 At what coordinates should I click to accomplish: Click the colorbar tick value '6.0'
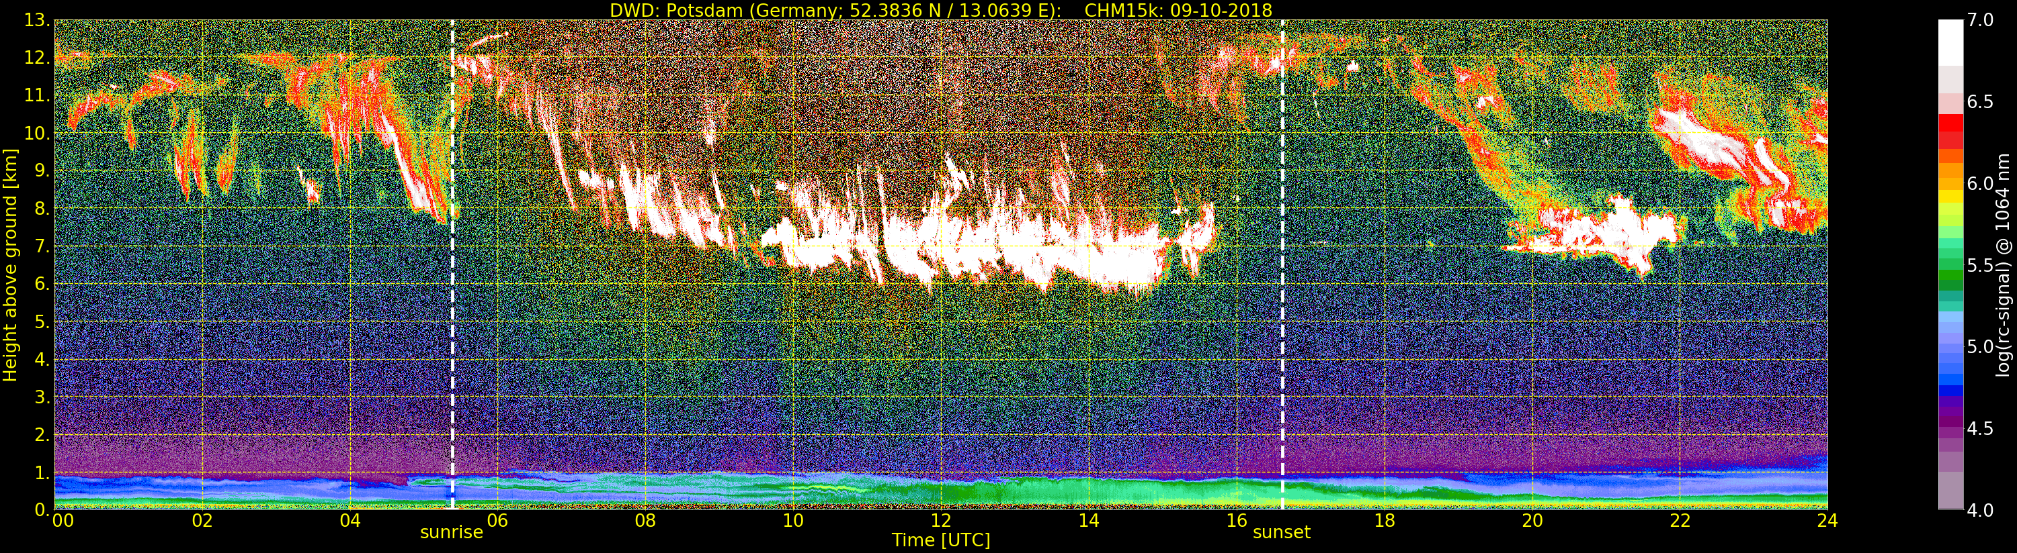(x=1981, y=184)
